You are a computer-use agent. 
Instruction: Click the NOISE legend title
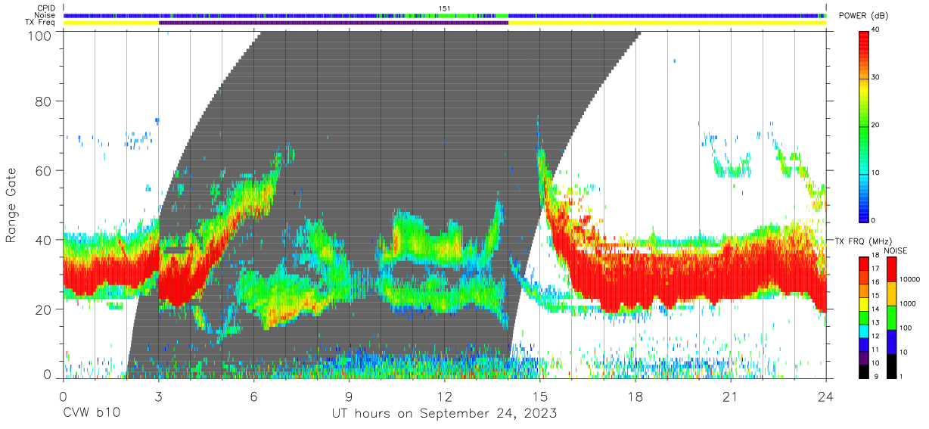click(x=896, y=250)
